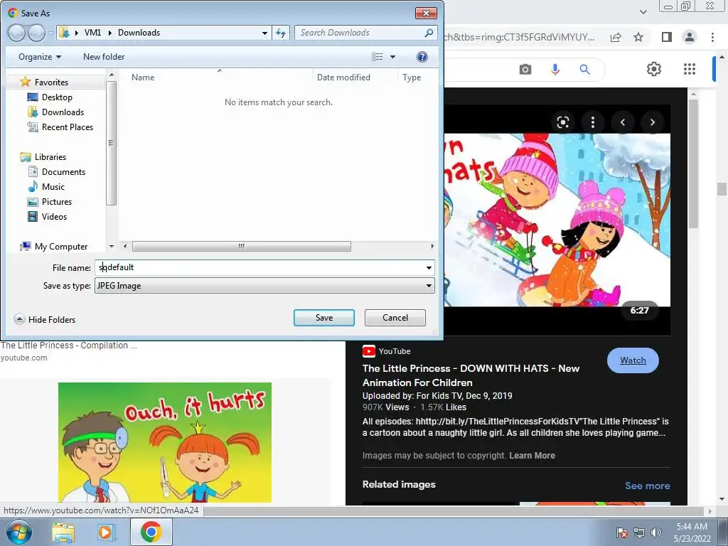Bookmark this page with the star icon

pyautogui.click(x=638, y=37)
